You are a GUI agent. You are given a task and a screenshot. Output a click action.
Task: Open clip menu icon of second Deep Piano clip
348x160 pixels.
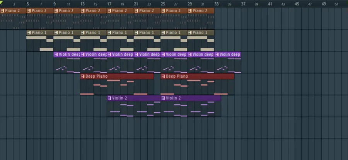point(163,77)
